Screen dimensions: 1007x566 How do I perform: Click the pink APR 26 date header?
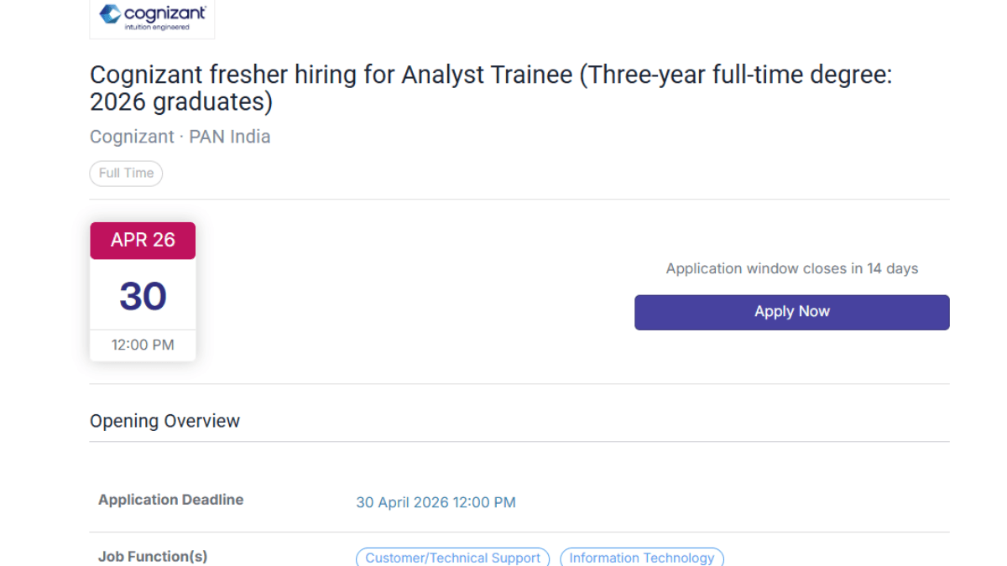(143, 241)
